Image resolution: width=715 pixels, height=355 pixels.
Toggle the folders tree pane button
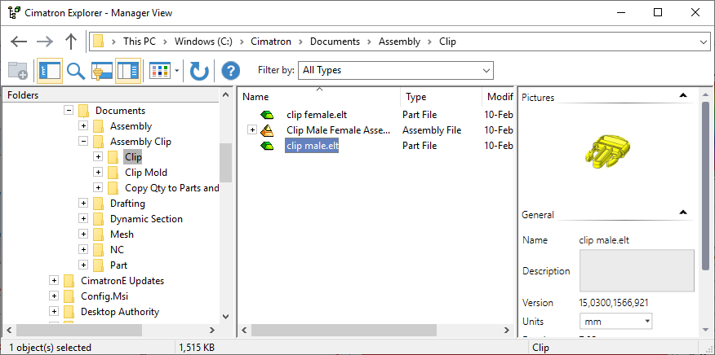pyautogui.click(x=50, y=71)
